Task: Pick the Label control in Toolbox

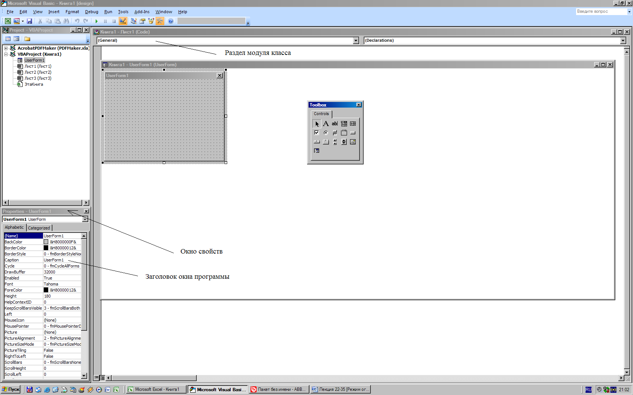Action: point(326,124)
